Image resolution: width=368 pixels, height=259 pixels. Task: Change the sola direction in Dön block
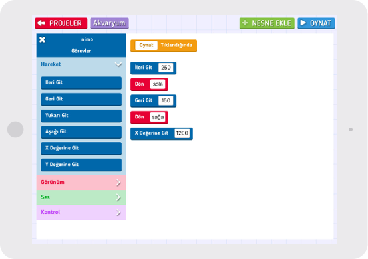pyautogui.click(x=158, y=84)
